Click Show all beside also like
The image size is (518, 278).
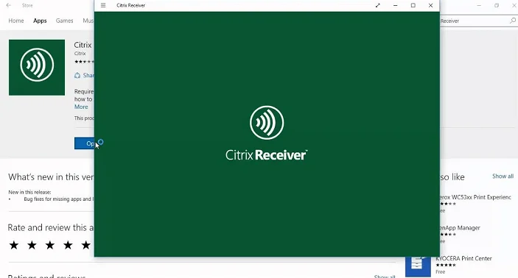click(x=503, y=176)
